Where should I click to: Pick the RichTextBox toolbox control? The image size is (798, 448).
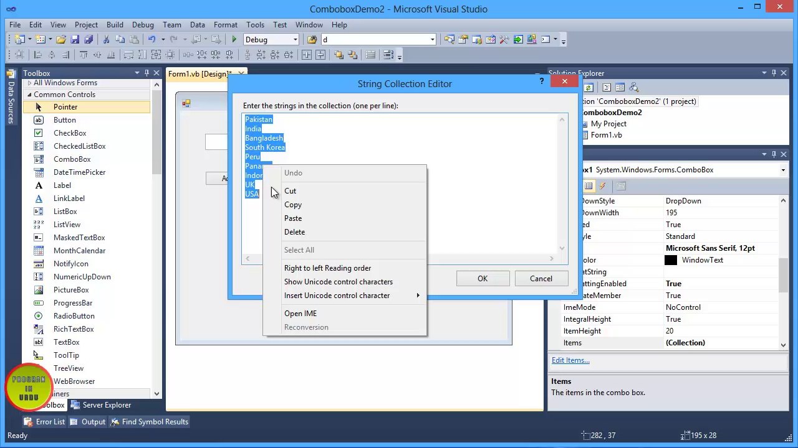(74, 329)
